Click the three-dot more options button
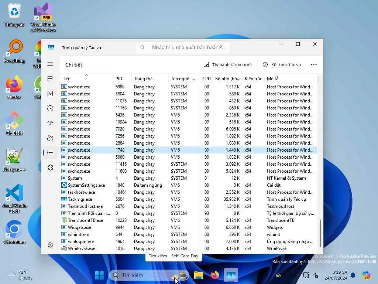 (x=314, y=65)
